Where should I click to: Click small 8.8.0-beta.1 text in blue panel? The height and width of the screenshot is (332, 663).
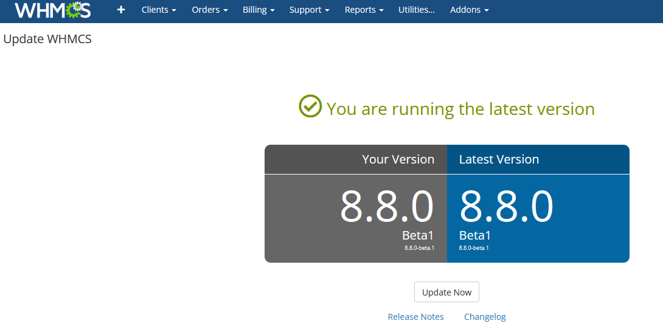coord(474,248)
